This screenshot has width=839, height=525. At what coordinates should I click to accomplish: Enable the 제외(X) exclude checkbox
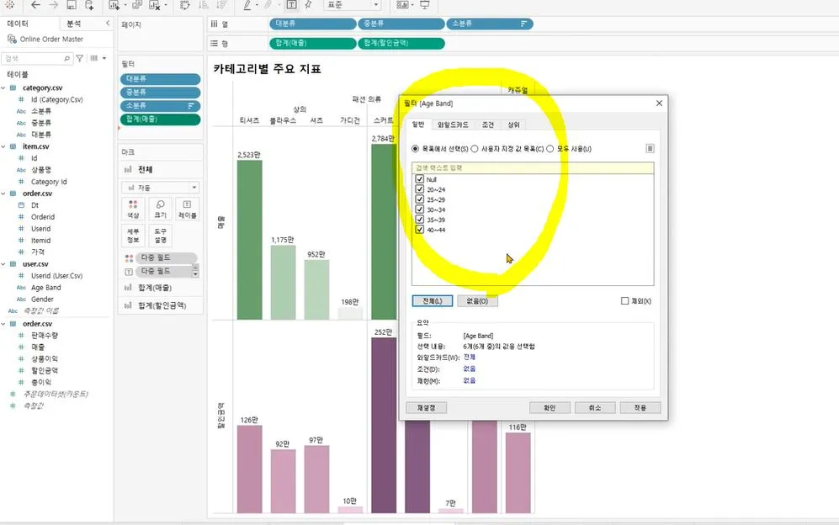point(624,300)
